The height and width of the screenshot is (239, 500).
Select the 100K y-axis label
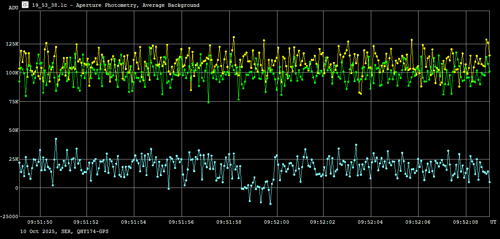point(12,73)
